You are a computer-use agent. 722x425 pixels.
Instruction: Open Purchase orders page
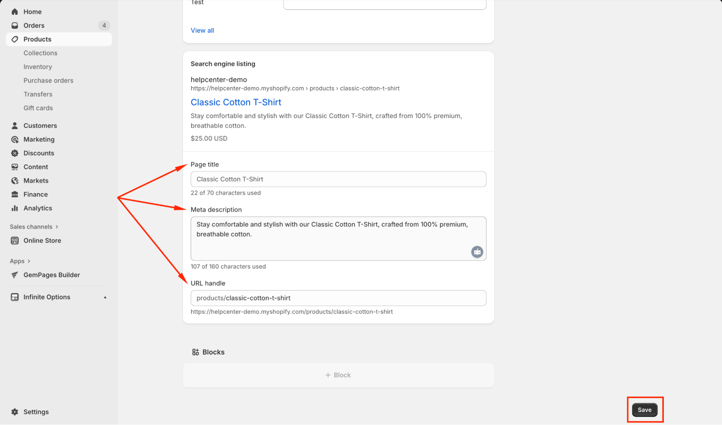click(x=48, y=80)
